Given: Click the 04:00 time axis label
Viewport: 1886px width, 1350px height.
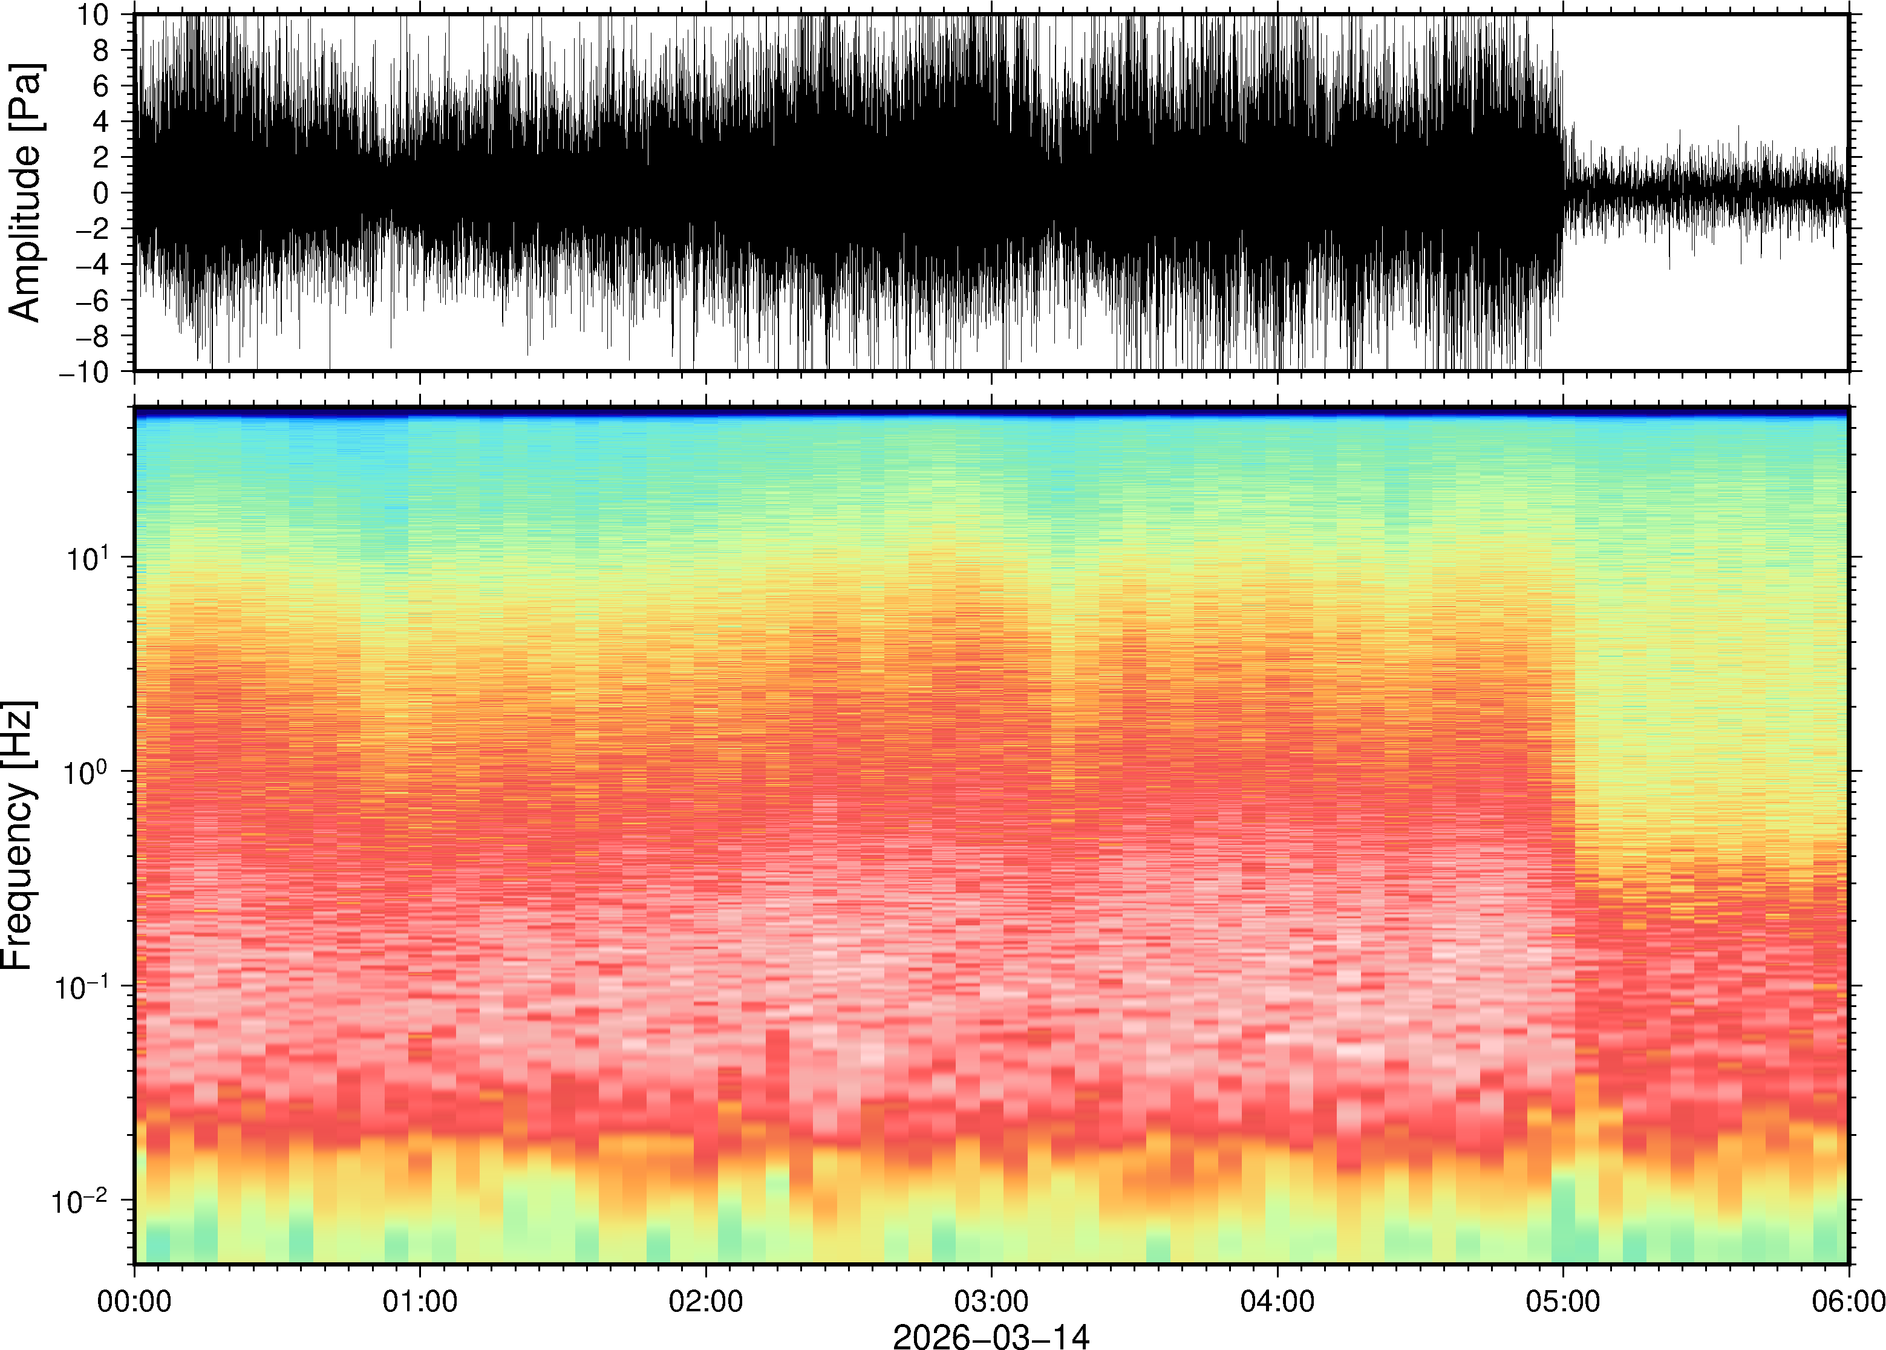Looking at the screenshot, I should coord(1277,1301).
